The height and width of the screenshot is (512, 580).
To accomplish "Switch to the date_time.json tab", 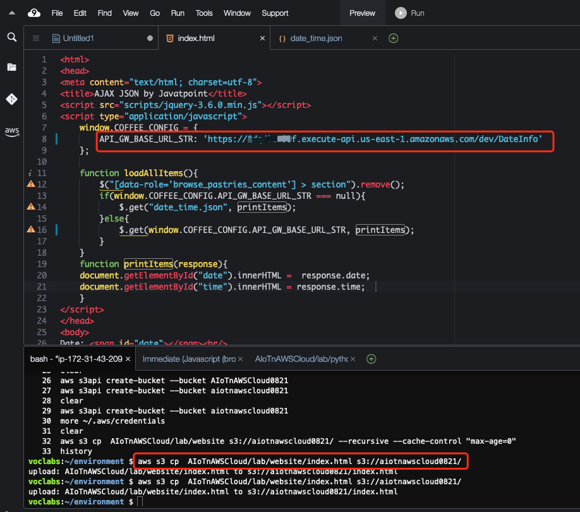I will click(x=316, y=38).
